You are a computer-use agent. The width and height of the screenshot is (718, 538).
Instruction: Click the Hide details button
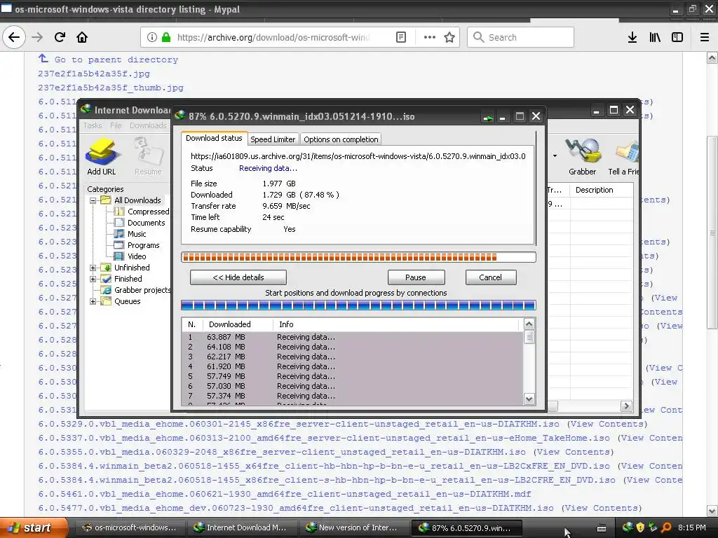pyautogui.click(x=238, y=277)
